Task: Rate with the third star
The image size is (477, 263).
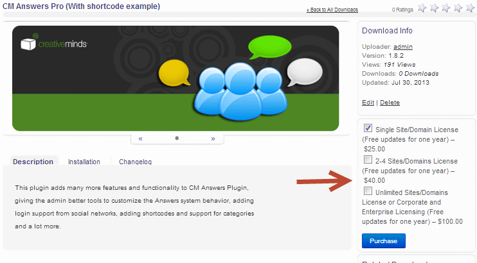Action: (447, 8)
